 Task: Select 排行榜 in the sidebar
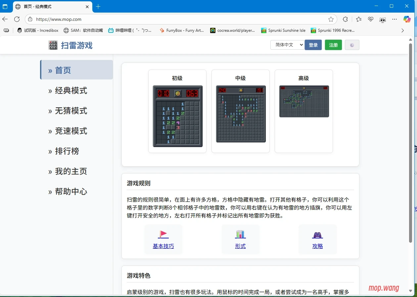pyautogui.click(x=68, y=151)
